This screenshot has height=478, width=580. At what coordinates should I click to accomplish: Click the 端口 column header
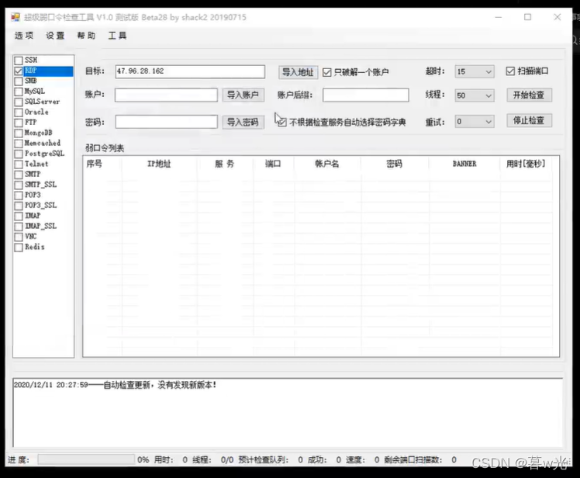pyautogui.click(x=274, y=164)
